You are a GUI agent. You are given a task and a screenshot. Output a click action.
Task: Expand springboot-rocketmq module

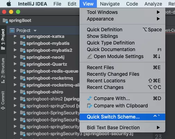tap(15, 78)
